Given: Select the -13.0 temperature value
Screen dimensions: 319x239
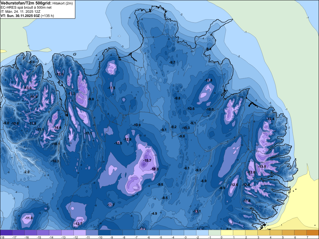Looking at the screenshot, I should pyautogui.click(x=28, y=88).
